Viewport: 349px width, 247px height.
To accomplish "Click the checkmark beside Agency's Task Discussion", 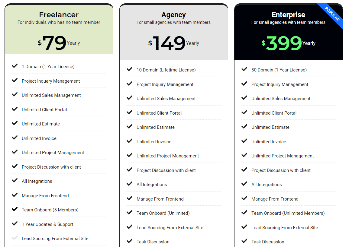I will (x=129, y=241).
